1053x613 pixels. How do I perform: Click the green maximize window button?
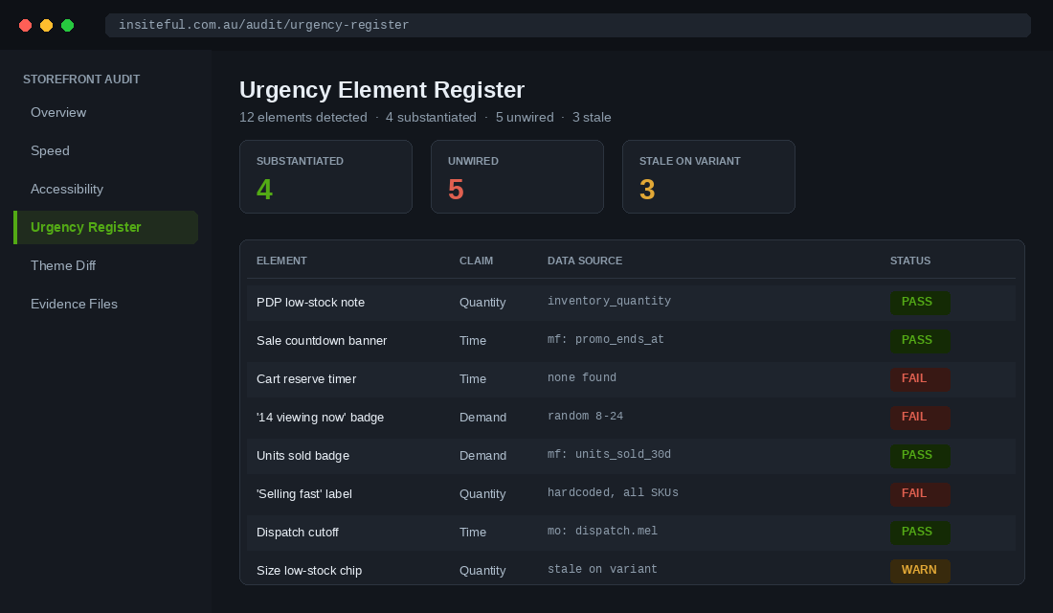pos(67,26)
